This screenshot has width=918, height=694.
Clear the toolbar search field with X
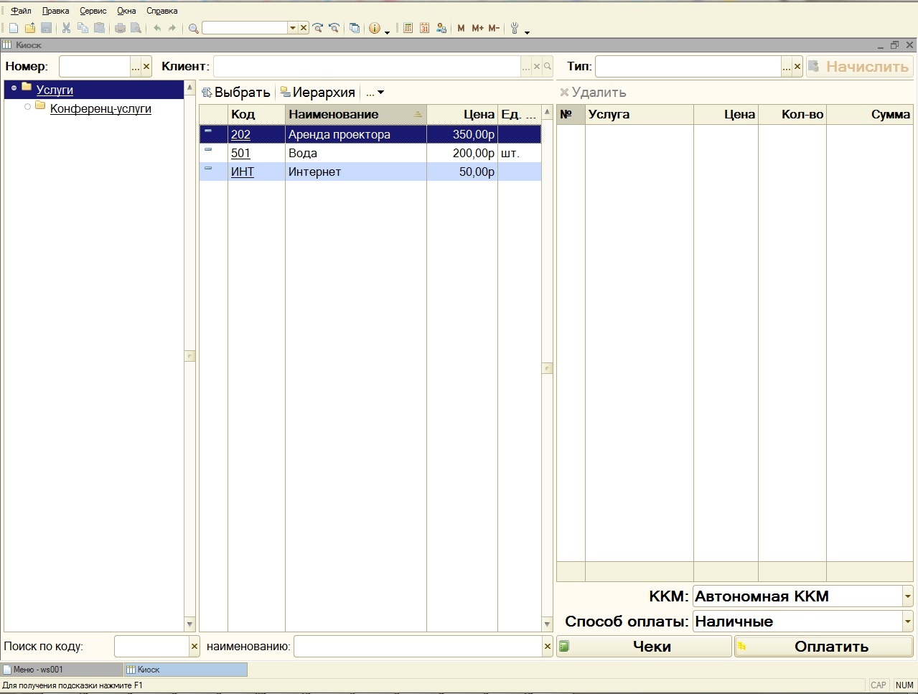tap(304, 28)
